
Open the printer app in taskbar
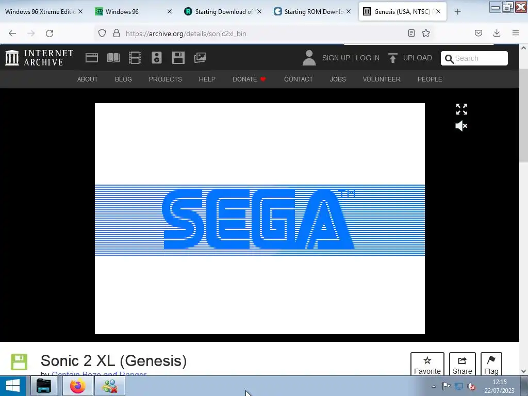tap(44, 386)
